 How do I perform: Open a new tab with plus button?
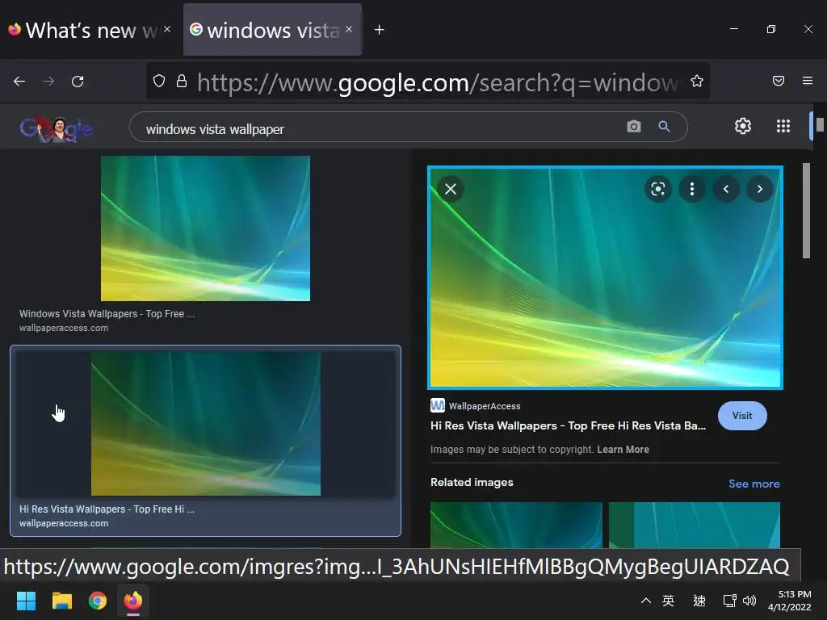coord(380,30)
